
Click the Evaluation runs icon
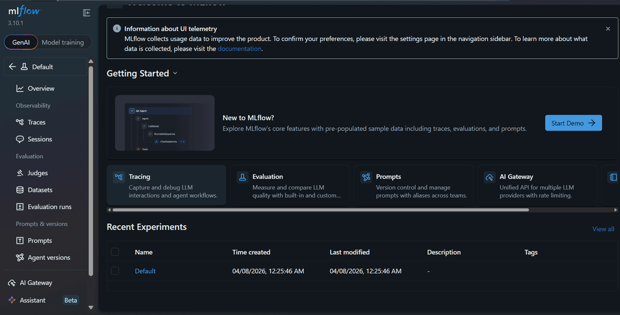click(20, 207)
